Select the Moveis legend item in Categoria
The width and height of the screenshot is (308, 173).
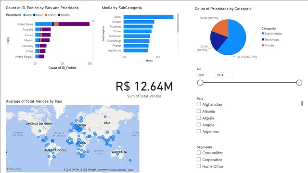[268, 45]
